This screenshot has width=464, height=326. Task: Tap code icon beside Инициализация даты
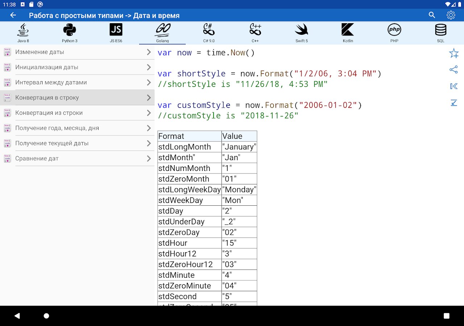[7, 67]
